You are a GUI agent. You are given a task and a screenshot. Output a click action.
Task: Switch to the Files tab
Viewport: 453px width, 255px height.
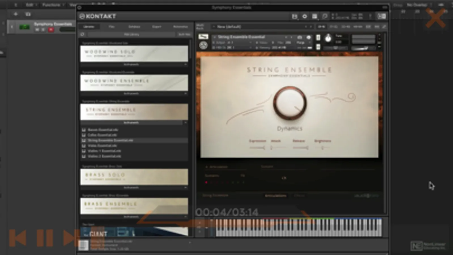112,27
